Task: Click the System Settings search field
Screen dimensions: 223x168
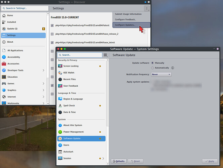Action: [80, 55]
